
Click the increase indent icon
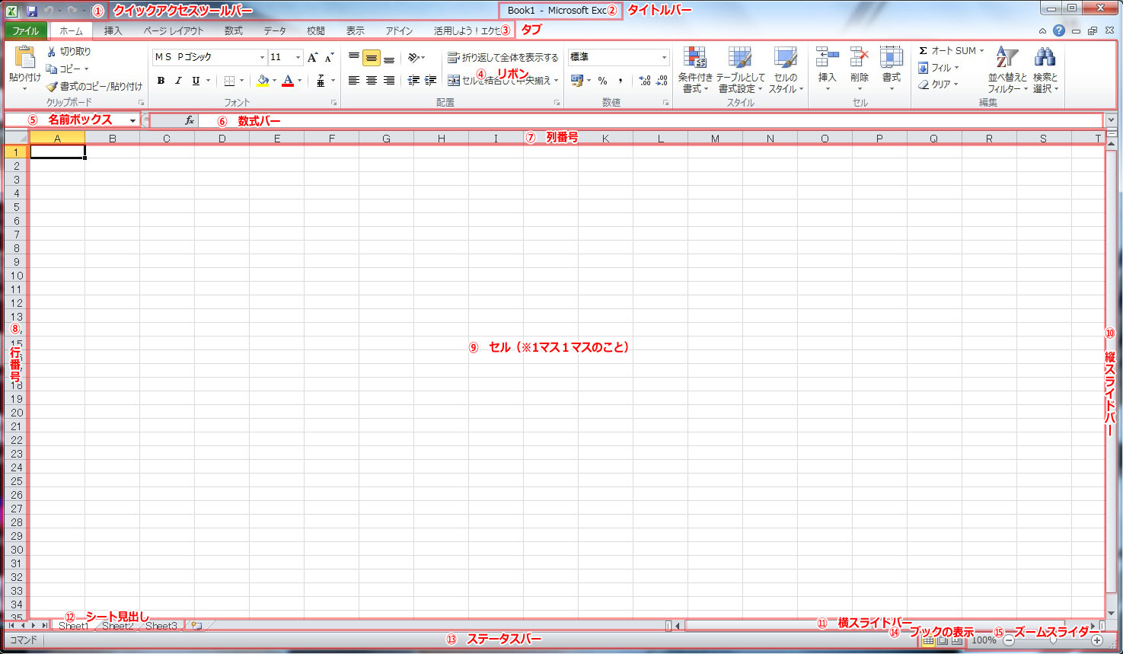[x=431, y=80]
